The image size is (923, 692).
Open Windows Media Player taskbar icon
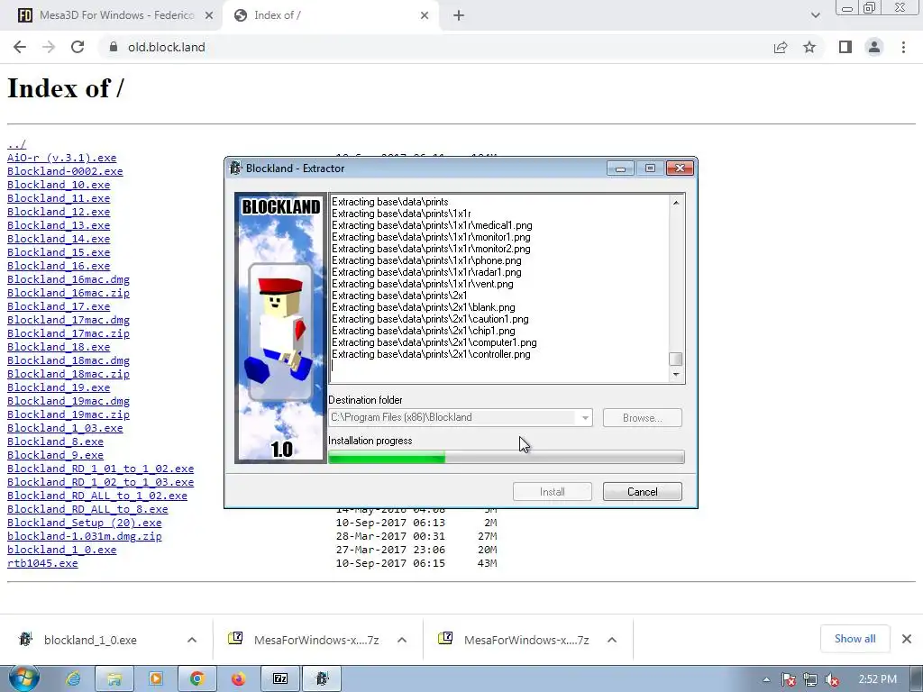coord(155,679)
